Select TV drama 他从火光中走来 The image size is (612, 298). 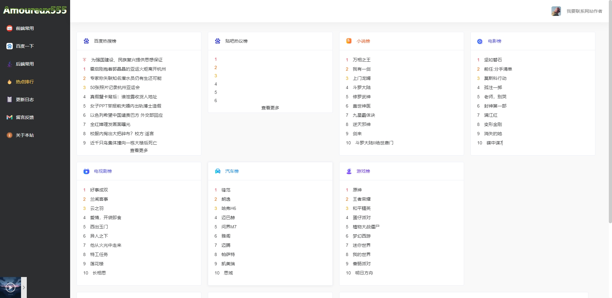pos(106,245)
